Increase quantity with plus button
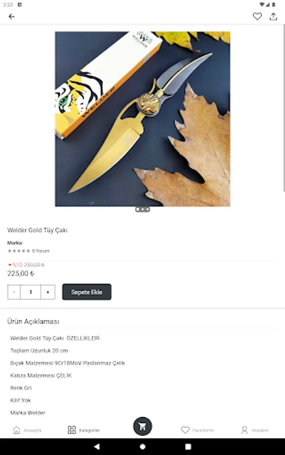This screenshot has height=455, width=285. pos(48,292)
